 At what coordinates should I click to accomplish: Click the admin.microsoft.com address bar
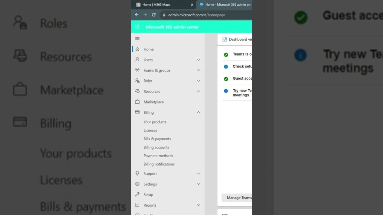point(206,15)
